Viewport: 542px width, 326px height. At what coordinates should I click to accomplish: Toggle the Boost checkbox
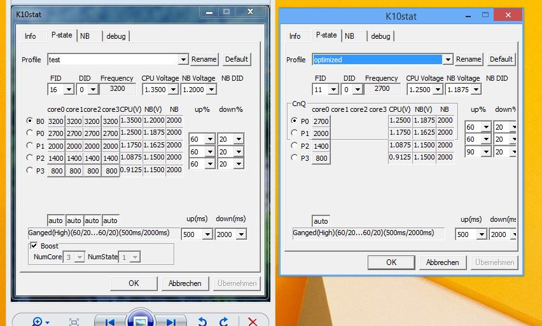coord(34,245)
